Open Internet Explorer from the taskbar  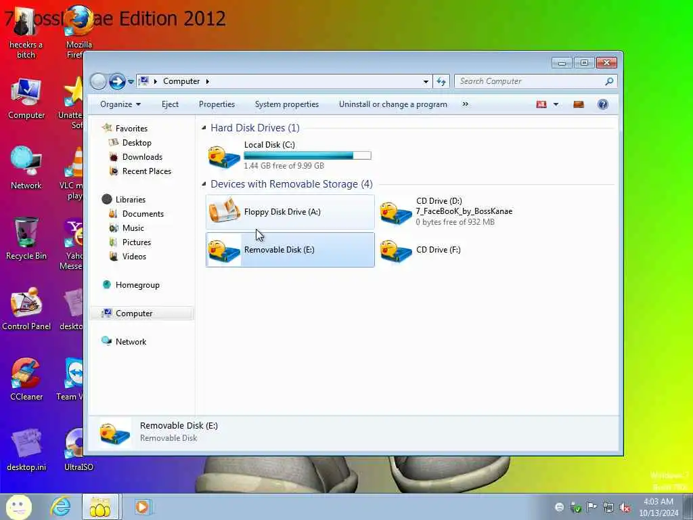(60, 507)
